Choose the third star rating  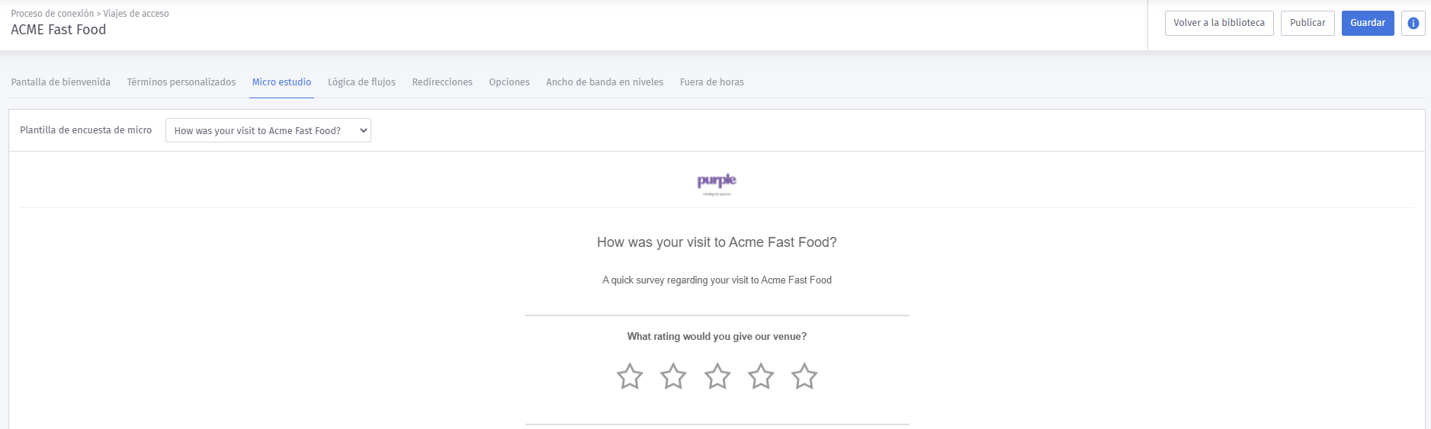(717, 376)
